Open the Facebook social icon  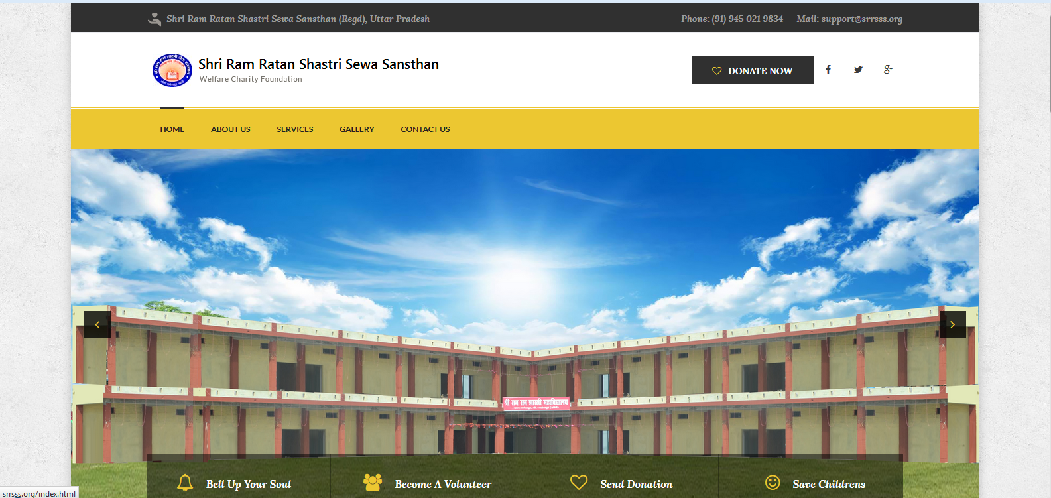(x=828, y=70)
